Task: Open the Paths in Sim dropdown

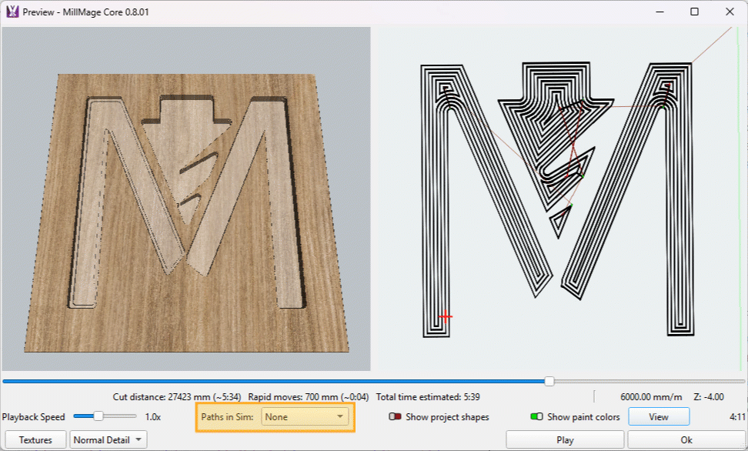Action: click(305, 417)
